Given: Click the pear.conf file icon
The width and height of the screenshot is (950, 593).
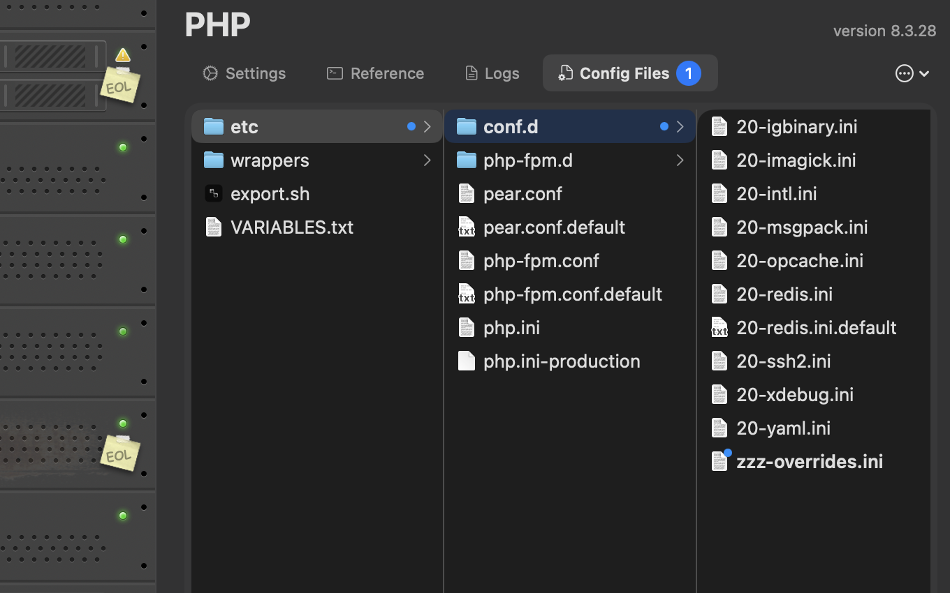Looking at the screenshot, I should [x=467, y=193].
